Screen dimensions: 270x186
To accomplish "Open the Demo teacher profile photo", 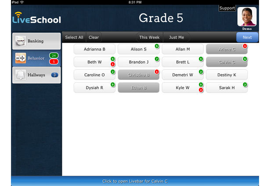I will coord(247,17).
